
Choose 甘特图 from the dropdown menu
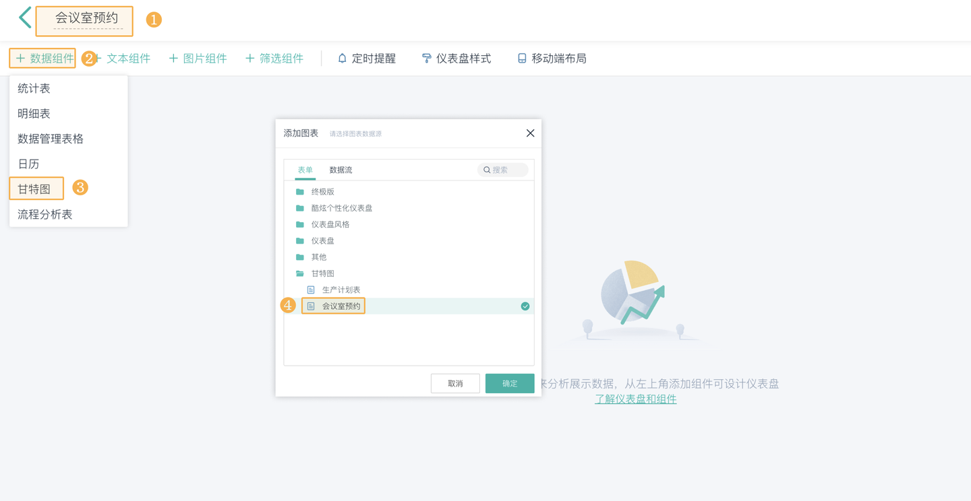(x=68, y=189)
